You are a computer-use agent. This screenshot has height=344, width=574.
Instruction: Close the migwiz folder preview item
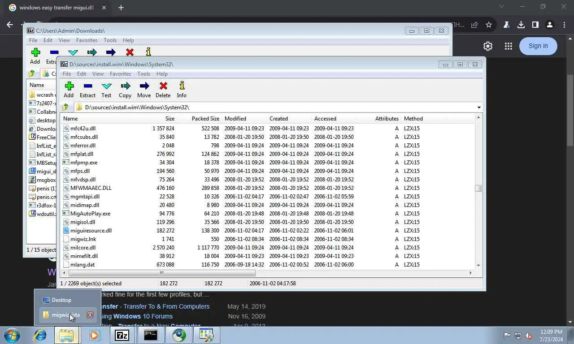tap(90, 315)
